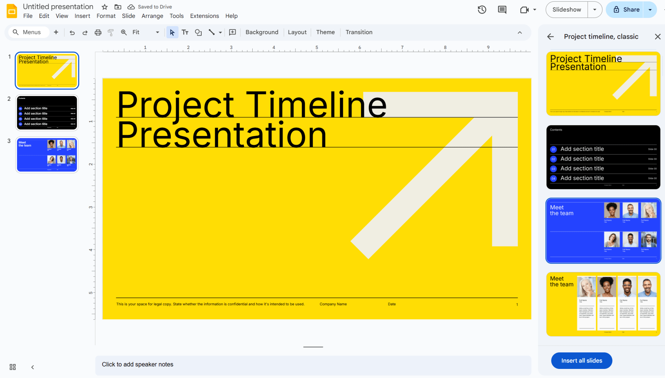This screenshot has height=378, width=665.
Task: Select the Text box tool
Action: click(185, 32)
